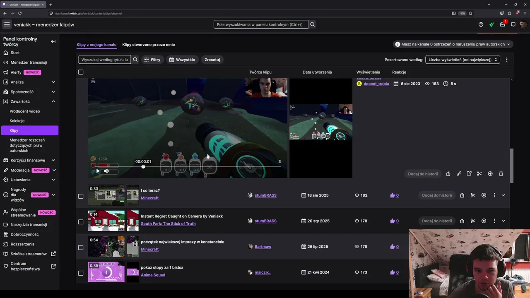Tick the select-all clips checkbox in header
This screenshot has height=298, width=530.
pos(81,72)
